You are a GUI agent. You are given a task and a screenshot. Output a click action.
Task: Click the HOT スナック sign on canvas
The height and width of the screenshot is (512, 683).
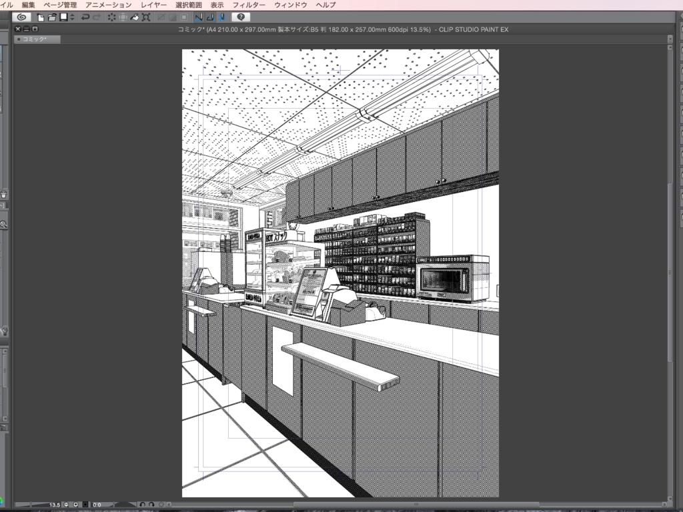pos(277,237)
